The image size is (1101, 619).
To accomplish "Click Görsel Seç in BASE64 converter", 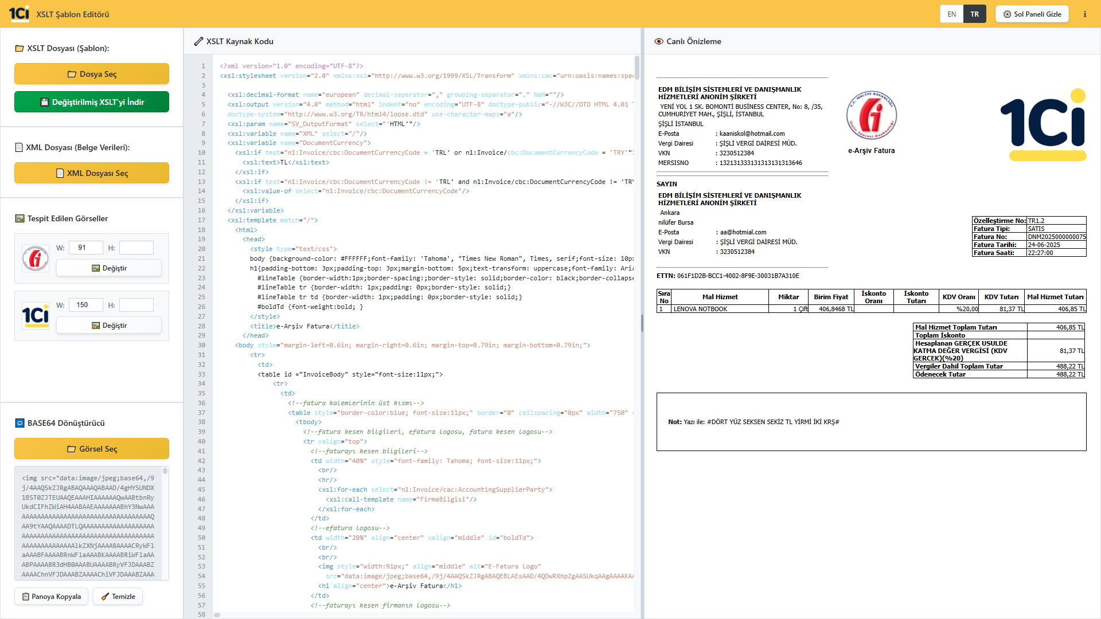I will (92, 449).
